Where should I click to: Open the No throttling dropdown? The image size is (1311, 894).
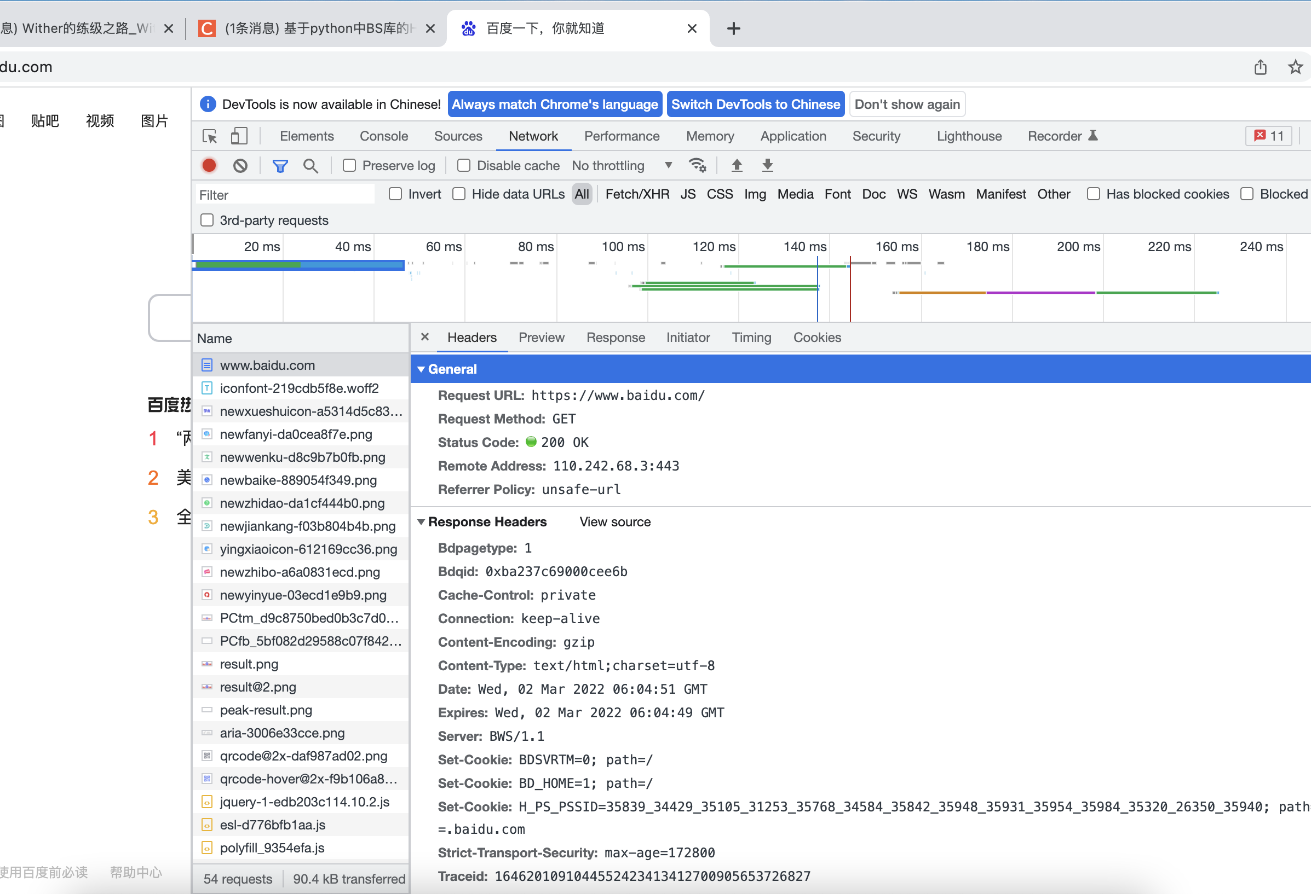point(622,165)
